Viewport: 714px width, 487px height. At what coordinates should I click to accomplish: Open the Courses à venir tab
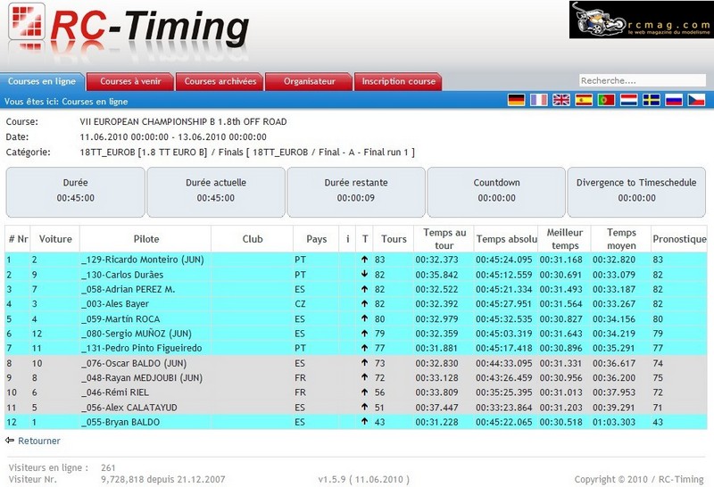[130, 81]
